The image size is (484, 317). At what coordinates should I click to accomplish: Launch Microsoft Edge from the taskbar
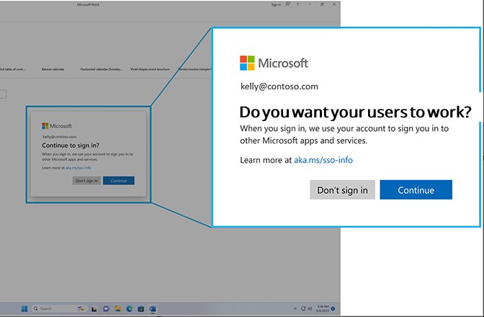[x=130, y=308]
